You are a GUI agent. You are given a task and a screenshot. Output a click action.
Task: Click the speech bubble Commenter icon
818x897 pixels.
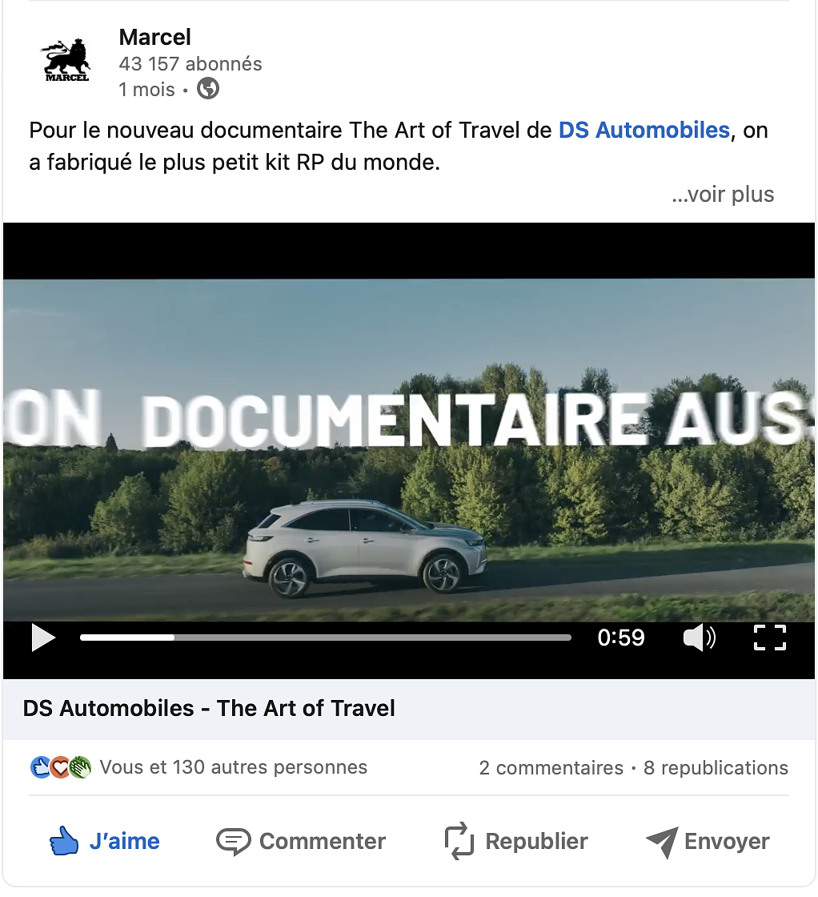[233, 842]
